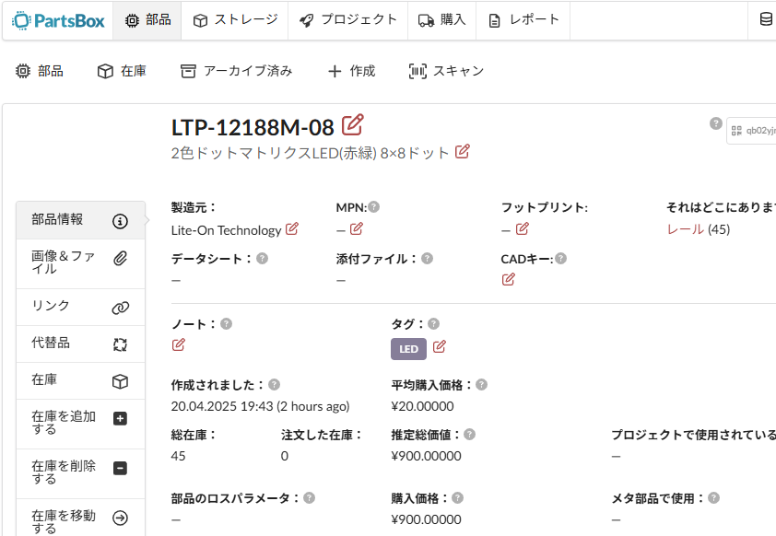776x536 pixels.
Task: Click 在庫を移動する in side menu
Action: coord(81,519)
